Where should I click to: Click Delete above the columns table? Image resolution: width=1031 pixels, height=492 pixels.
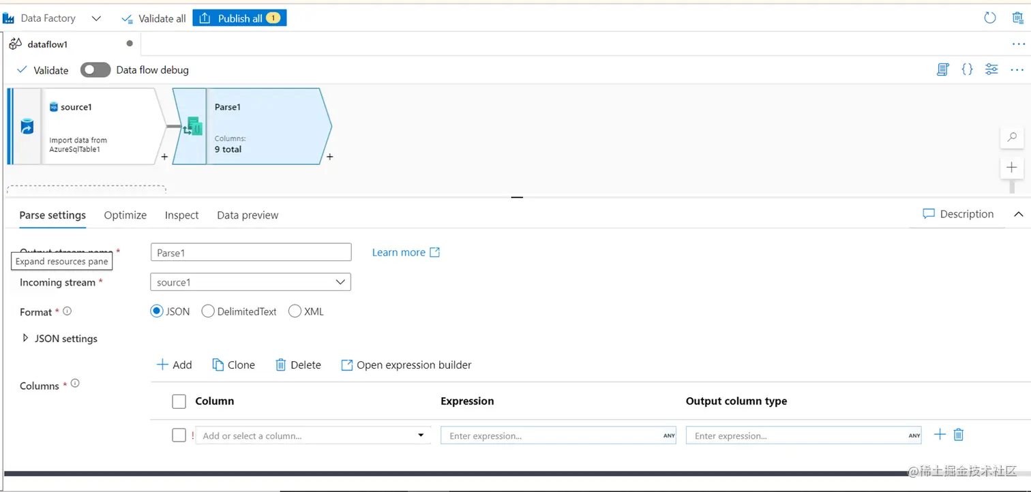tap(298, 365)
